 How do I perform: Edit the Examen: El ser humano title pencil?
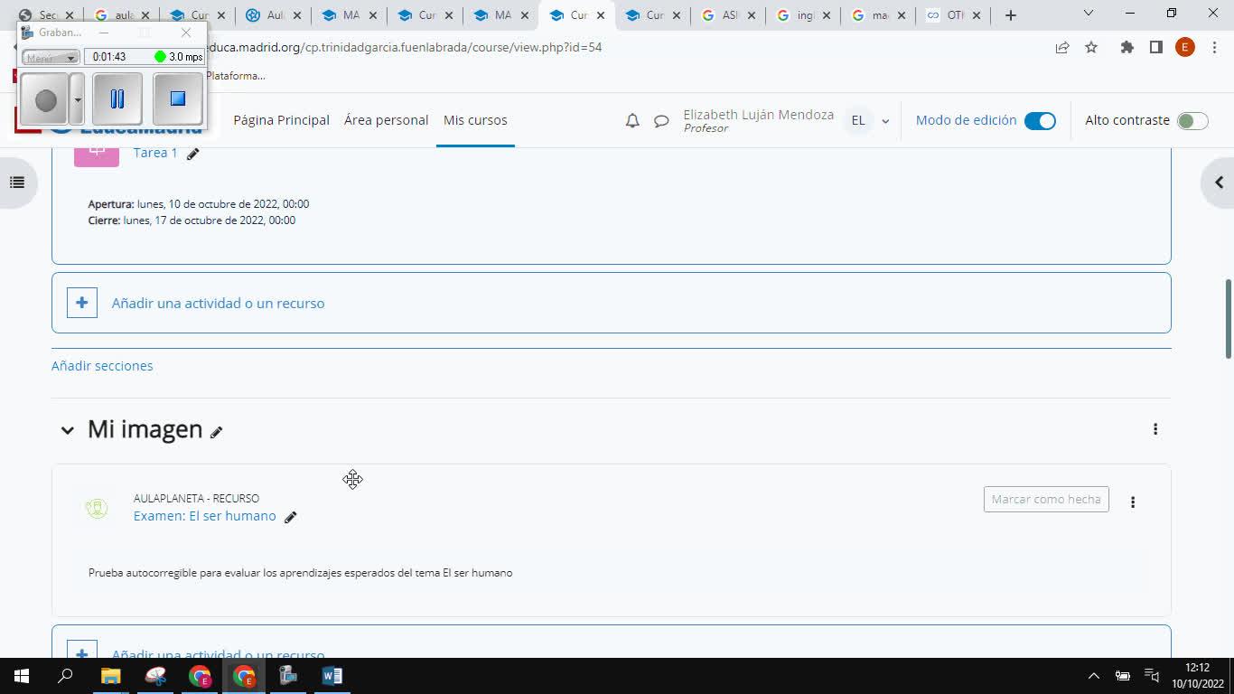point(290,517)
